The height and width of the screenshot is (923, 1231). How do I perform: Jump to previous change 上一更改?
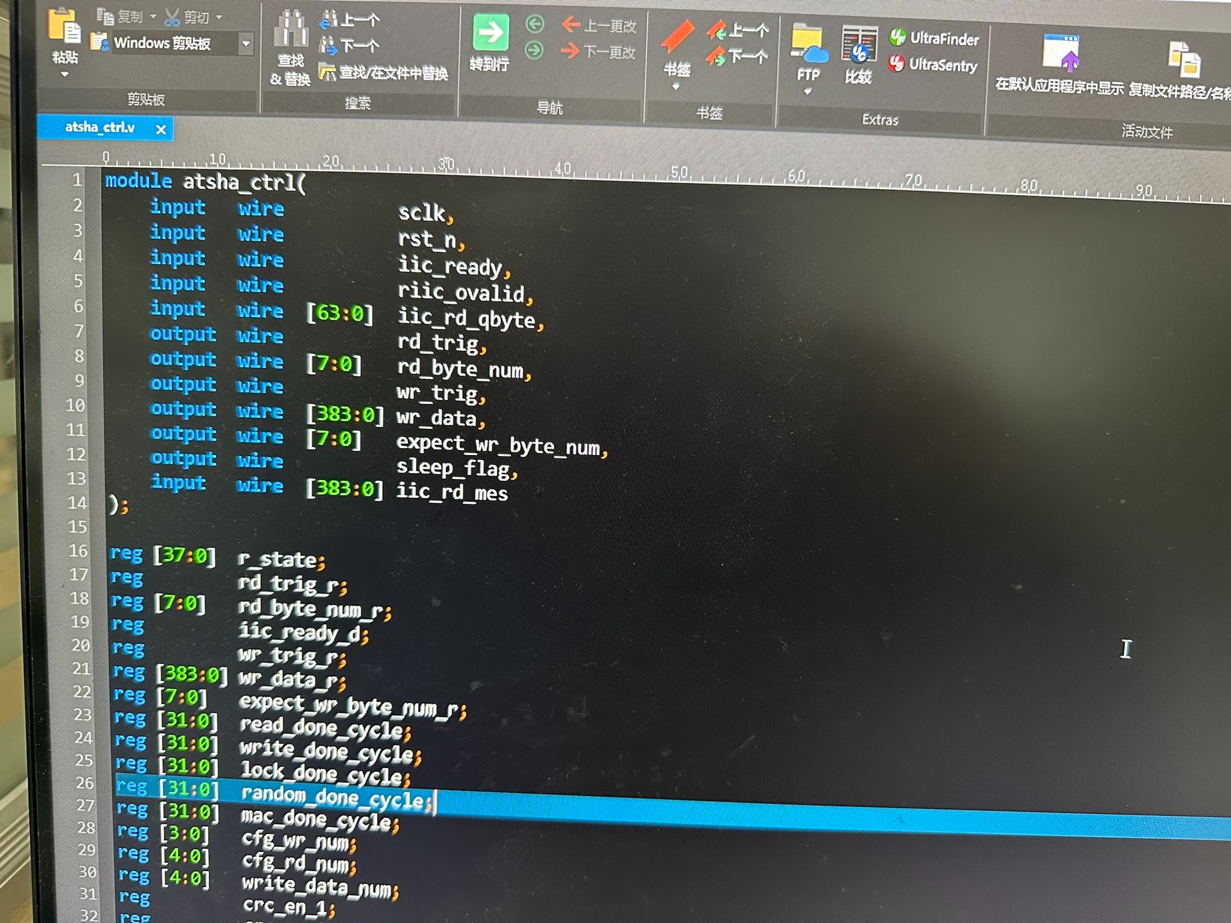click(x=598, y=26)
